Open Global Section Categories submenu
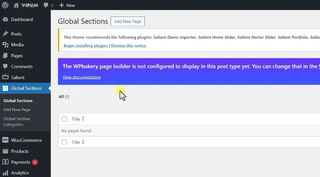This screenshot has width=320, height=177. (17, 122)
